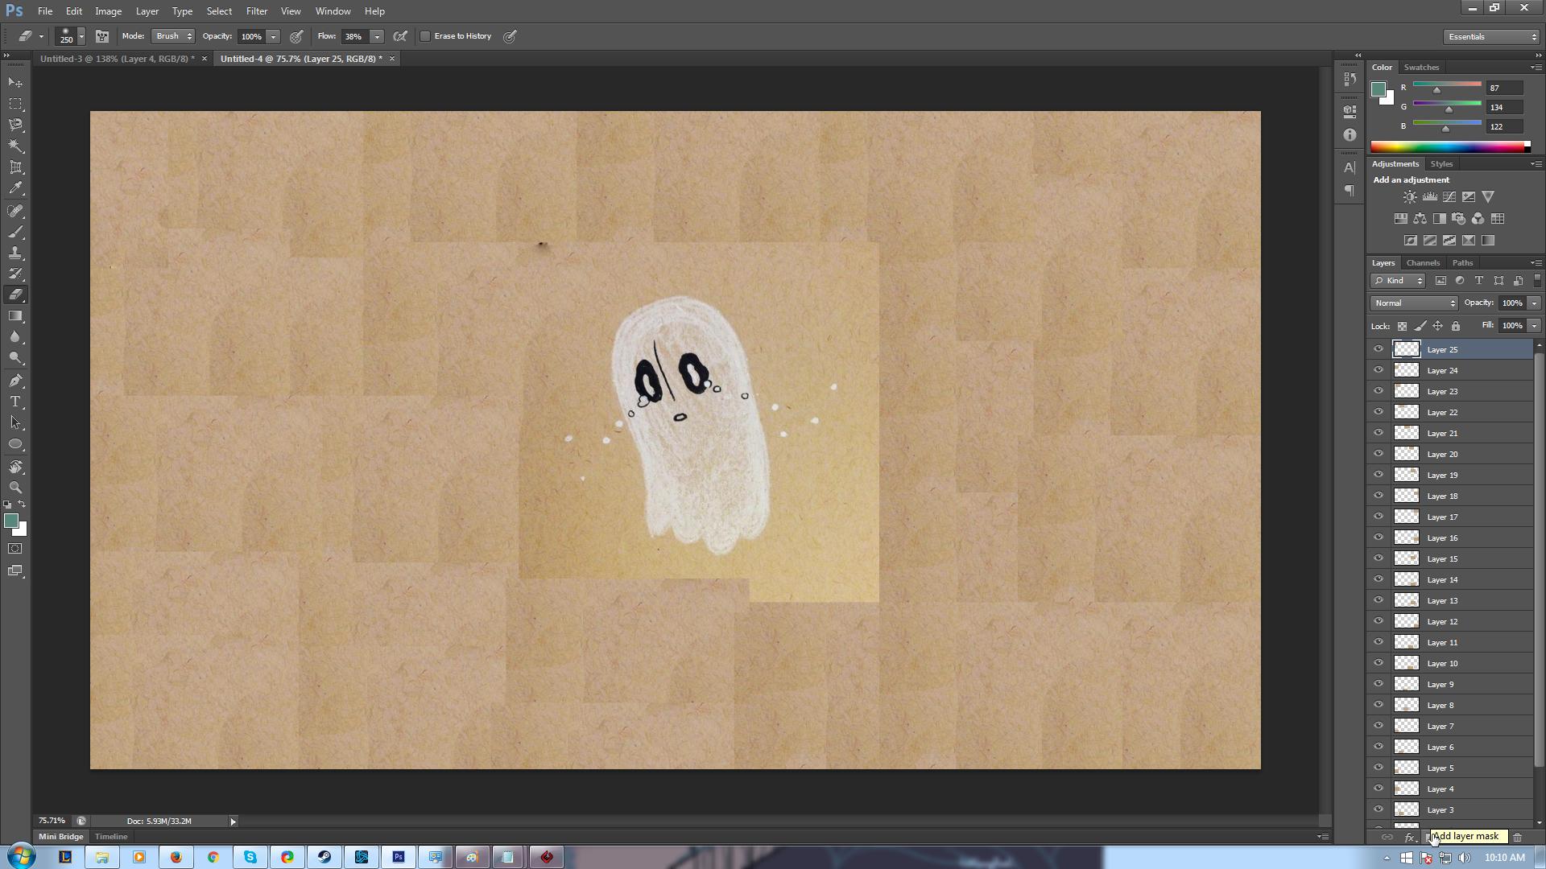The image size is (1546, 869).
Task: Enable Erase to History checkbox
Action: pos(425,36)
